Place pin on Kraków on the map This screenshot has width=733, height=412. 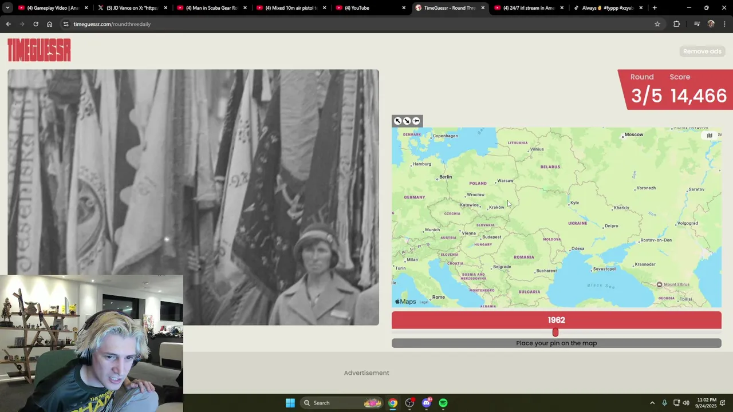(x=496, y=207)
